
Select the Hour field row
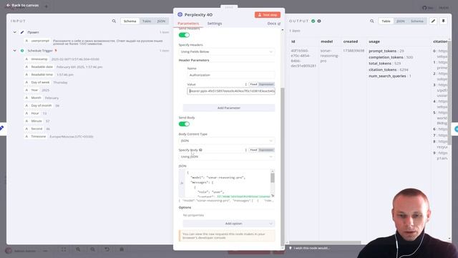(x=36, y=113)
